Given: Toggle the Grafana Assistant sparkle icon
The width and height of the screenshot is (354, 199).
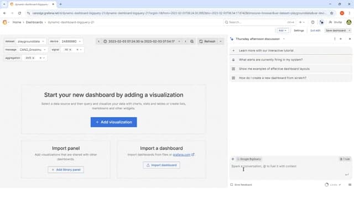Looking at the screenshot, I should [321, 22].
